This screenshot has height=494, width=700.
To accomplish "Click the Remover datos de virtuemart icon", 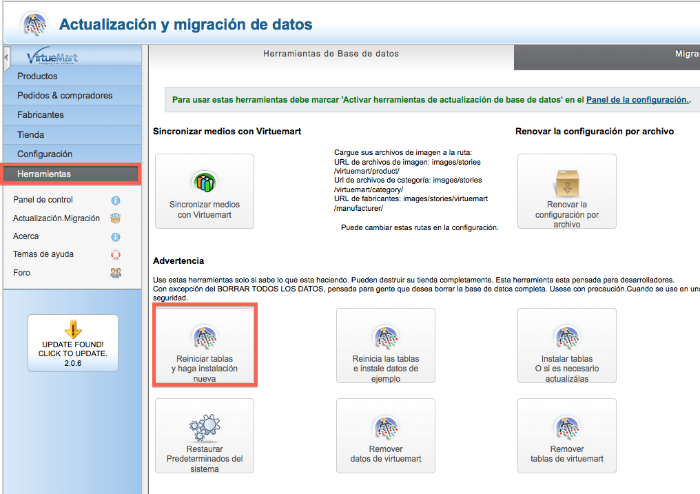I will click(x=386, y=427).
